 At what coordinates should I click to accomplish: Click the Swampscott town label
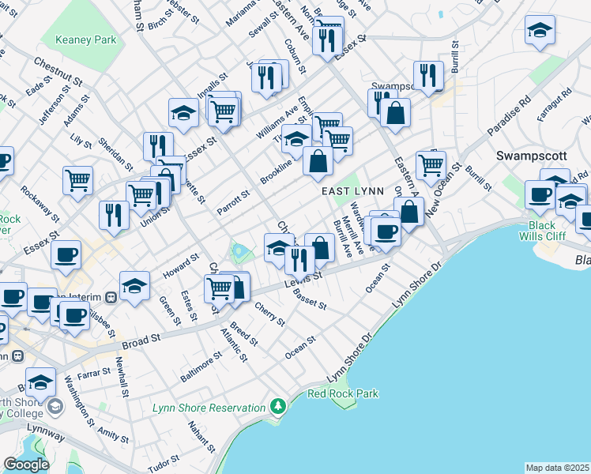pos(532,156)
